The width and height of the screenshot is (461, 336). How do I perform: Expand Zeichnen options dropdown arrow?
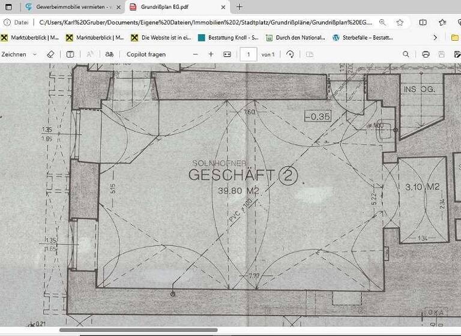(x=35, y=55)
